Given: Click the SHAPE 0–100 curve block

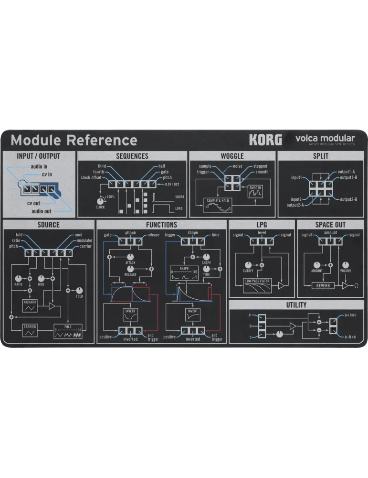Looking at the screenshot, I should pos(184,273).
